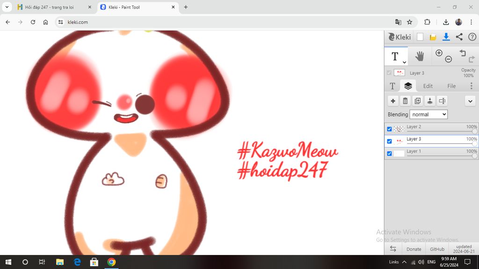Click the Donate link
The image size is (479, 269).
tap(414, 249)
